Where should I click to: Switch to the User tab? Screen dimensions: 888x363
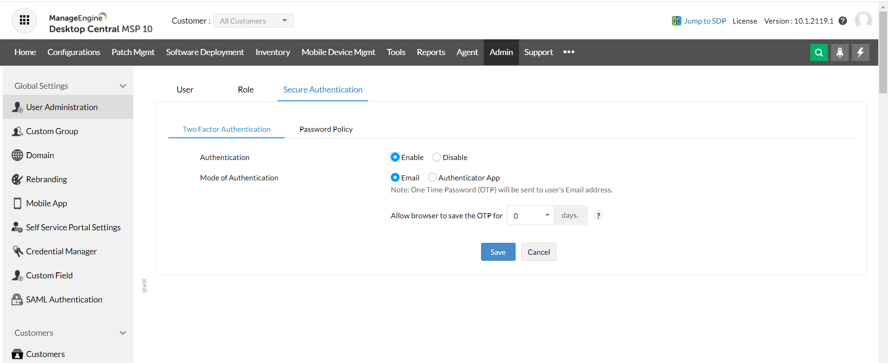(185, 90)
